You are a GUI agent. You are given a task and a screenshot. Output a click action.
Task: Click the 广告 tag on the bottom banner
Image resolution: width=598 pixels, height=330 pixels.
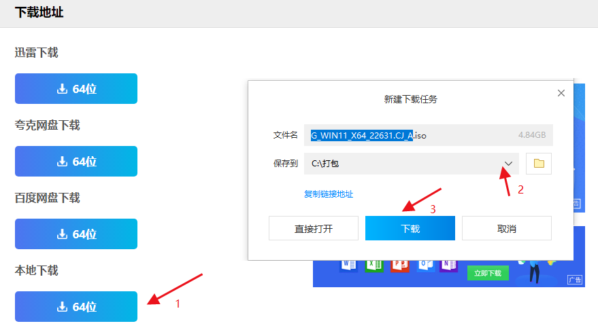pyautogui.click(x=575, y=280)
